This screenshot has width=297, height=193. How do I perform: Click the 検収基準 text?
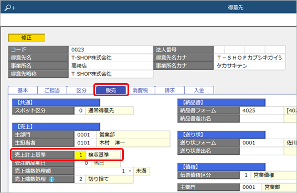tap(99, 155)
